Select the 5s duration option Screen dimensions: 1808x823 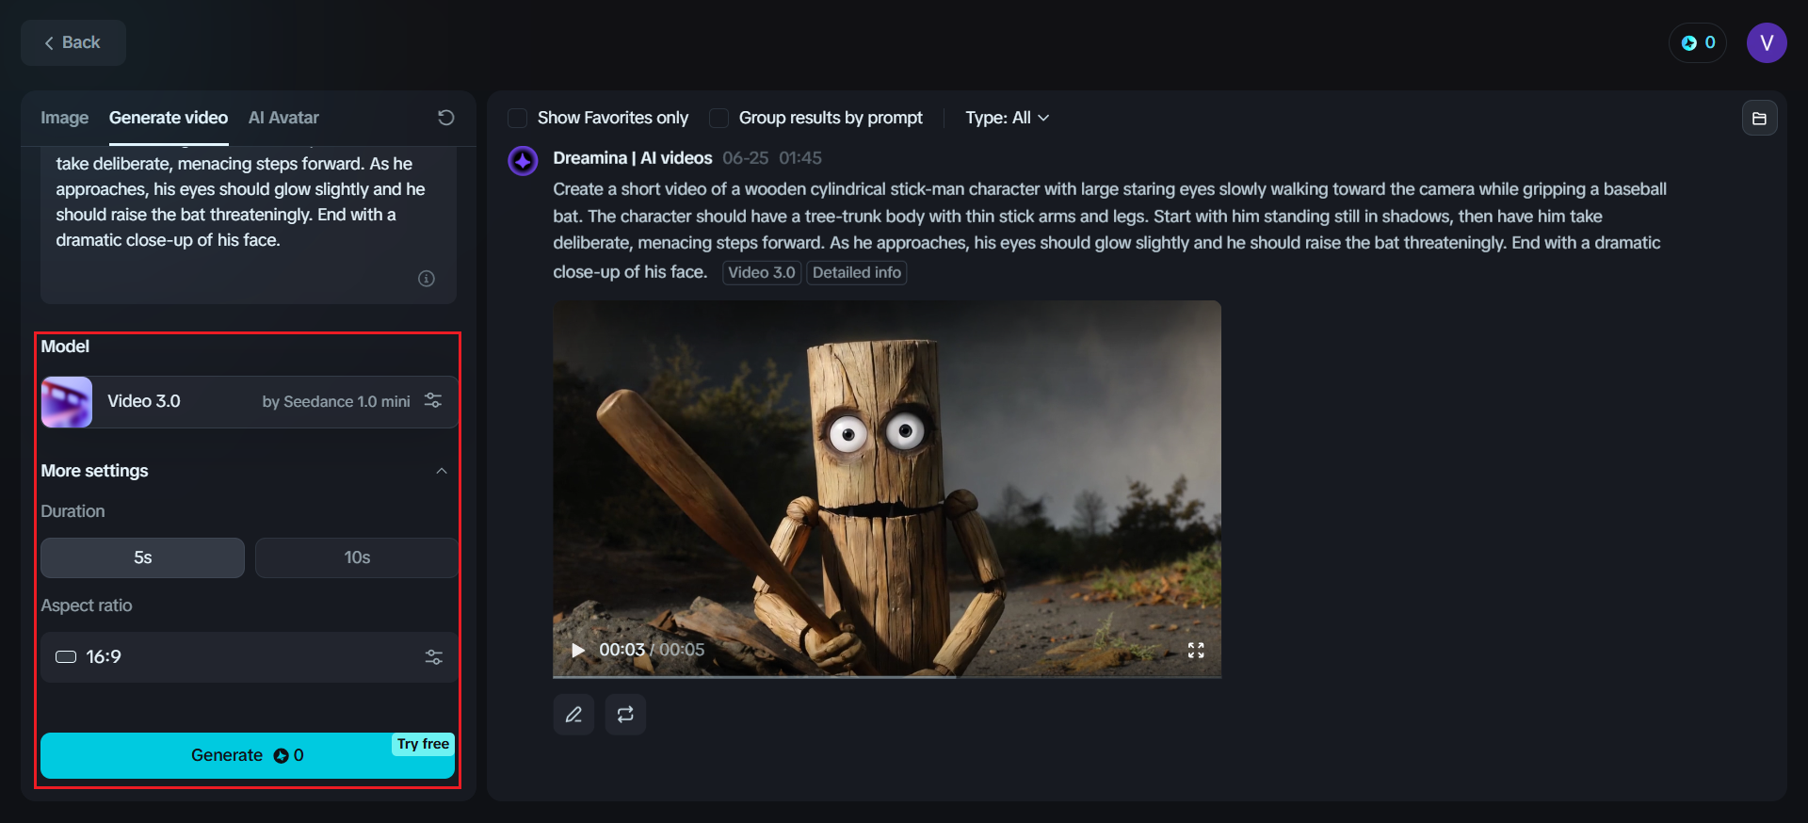[x=142, y=557]
